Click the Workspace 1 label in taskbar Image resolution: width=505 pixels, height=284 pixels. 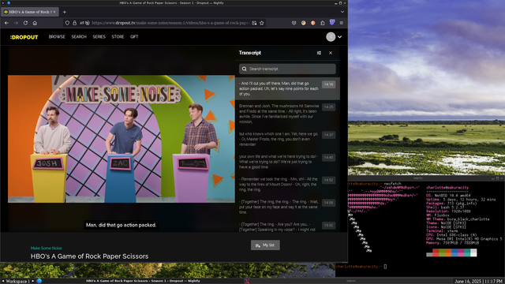(x=17, y=281)
